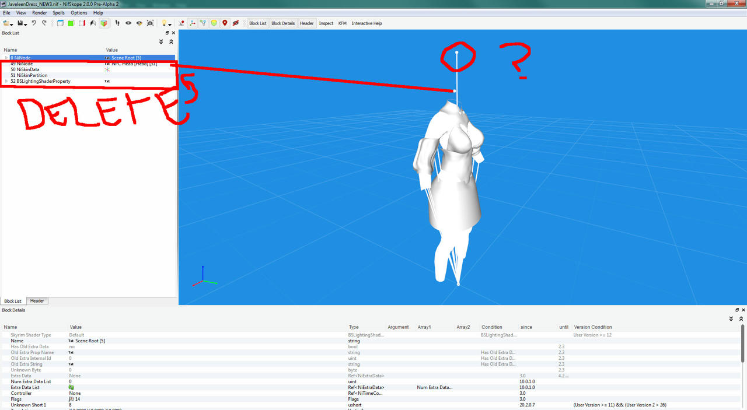Close the Block List panel
Viewport: 747px width, 410px height.
pyautogui.click(x=173, y=33)
